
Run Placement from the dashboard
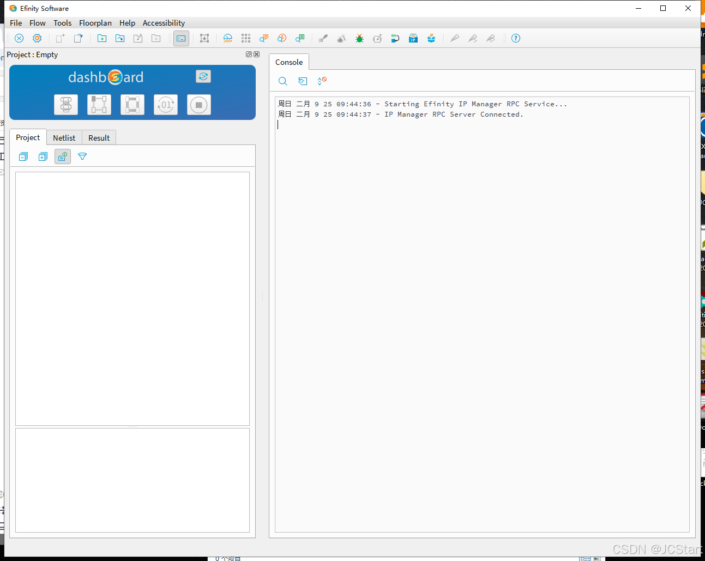click(x=99, y=105)
